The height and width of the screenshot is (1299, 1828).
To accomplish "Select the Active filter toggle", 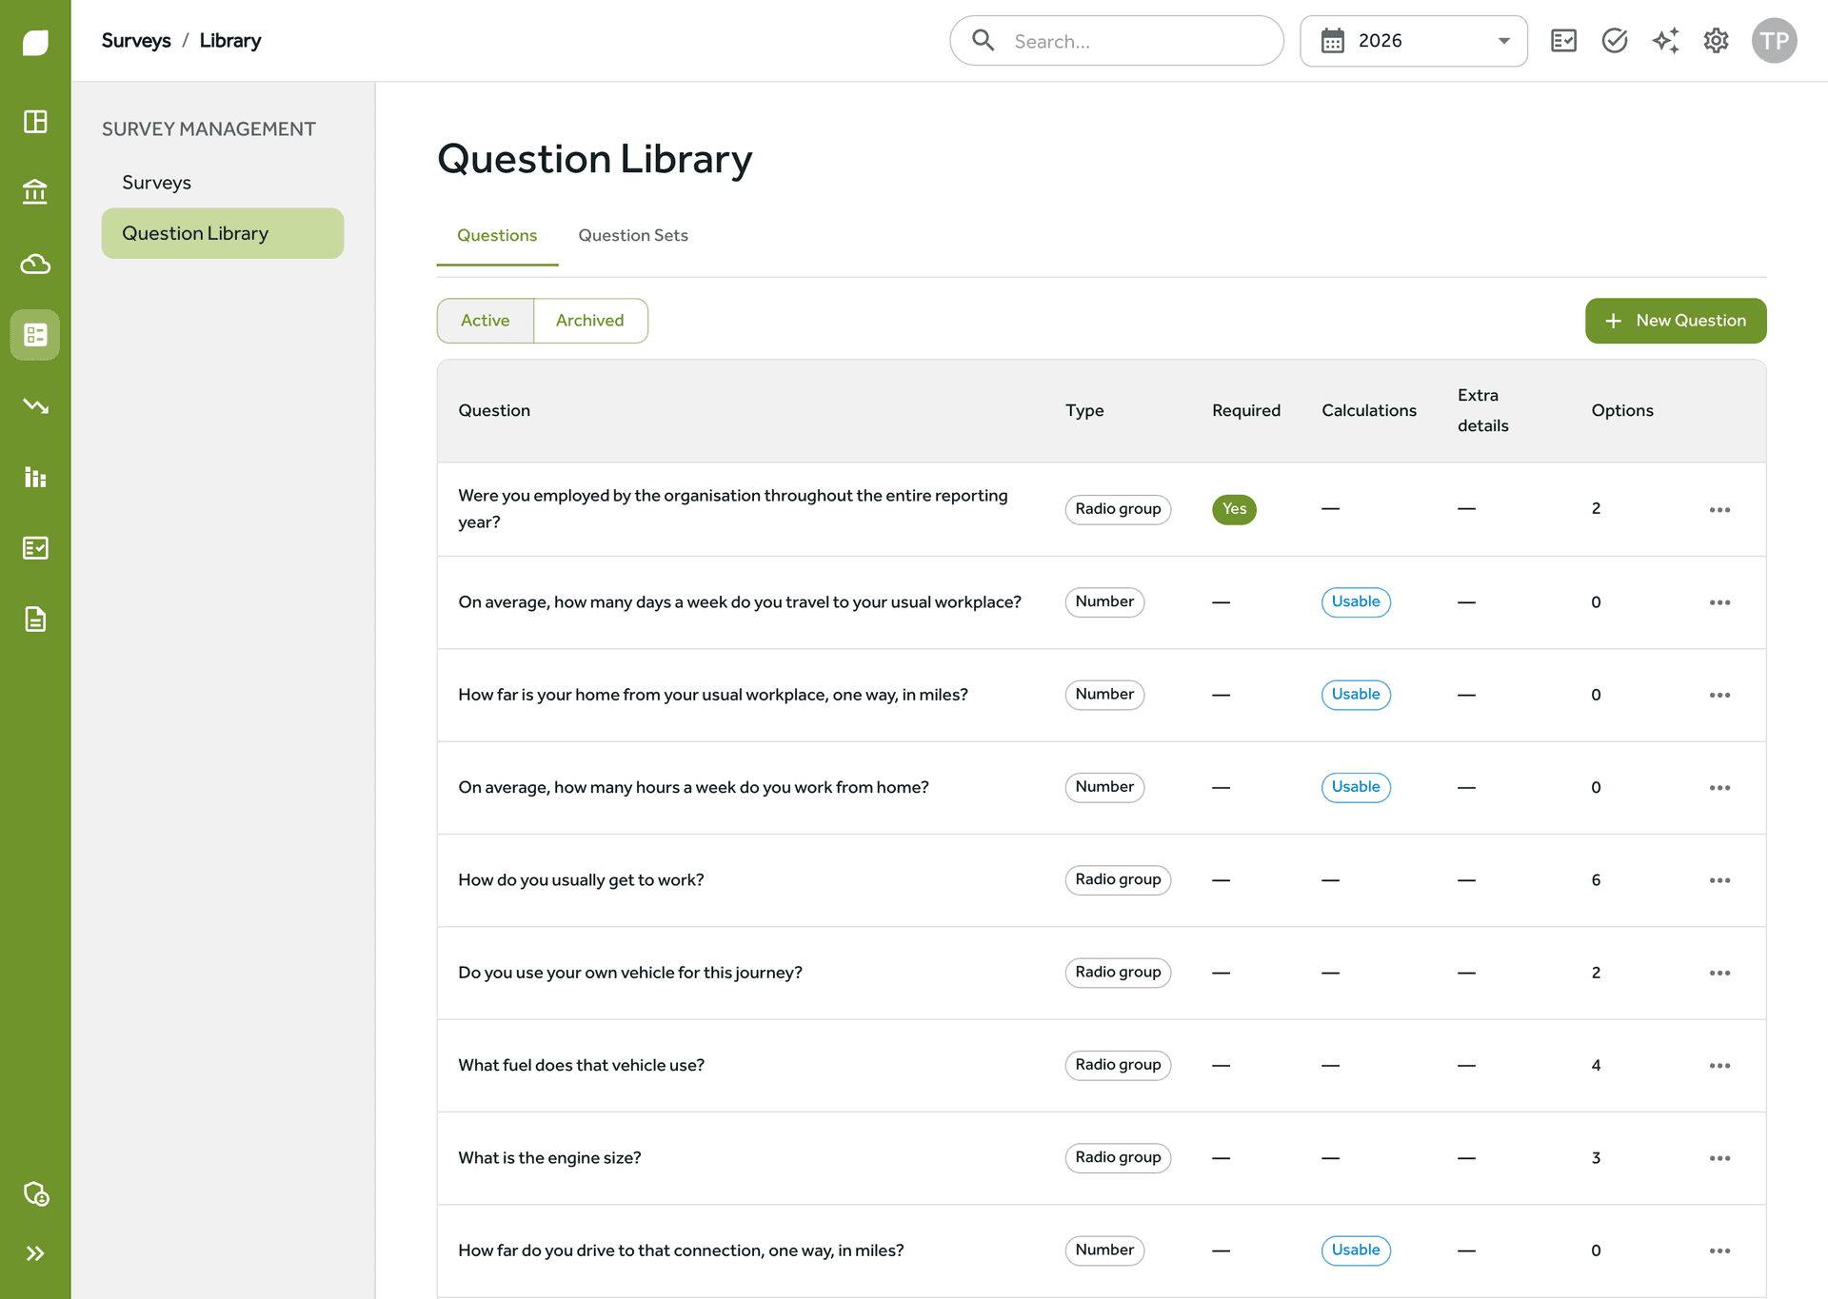I will 486,321.
